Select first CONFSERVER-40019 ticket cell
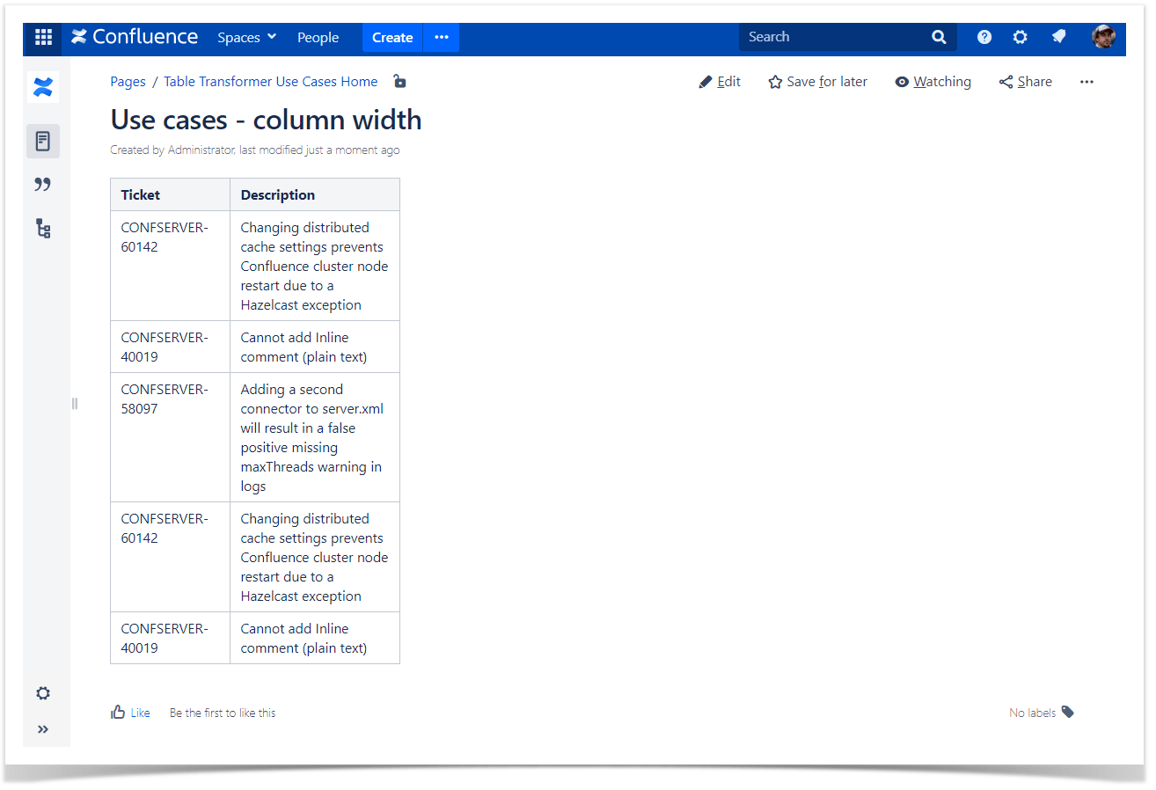 point(171,347)
